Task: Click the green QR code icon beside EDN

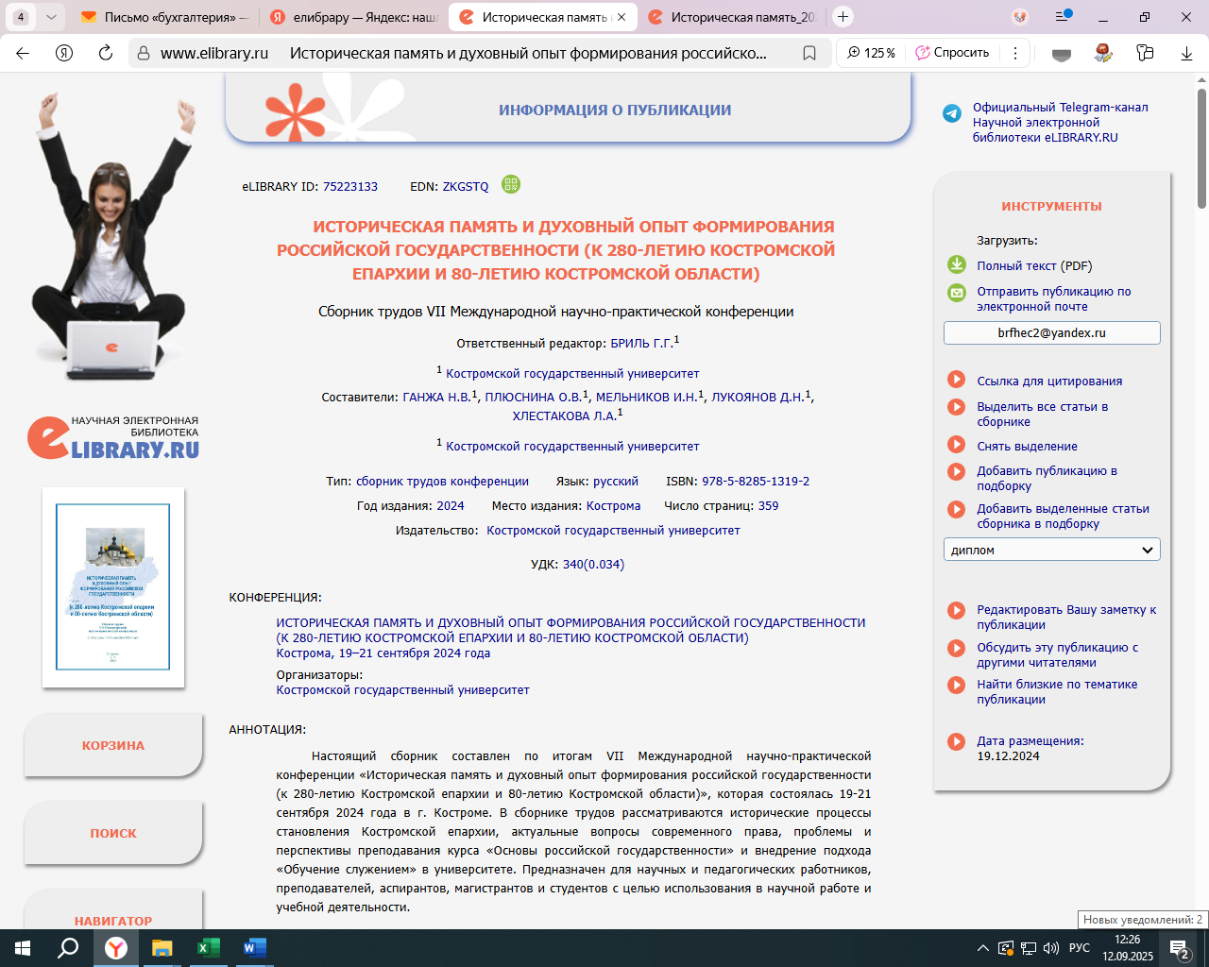Action: pos(511,184)
